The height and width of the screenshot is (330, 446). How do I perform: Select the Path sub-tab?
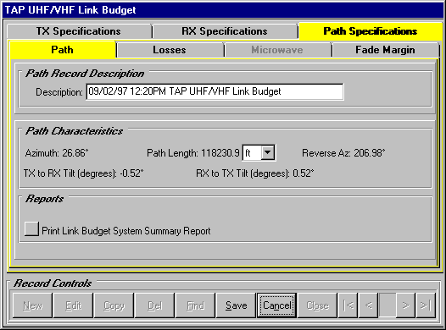coord(63,50)
